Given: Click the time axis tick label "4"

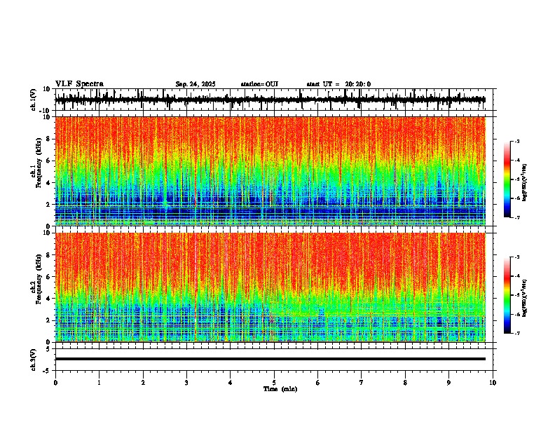Looking at the screenshot, I should [x=231, y=383].
